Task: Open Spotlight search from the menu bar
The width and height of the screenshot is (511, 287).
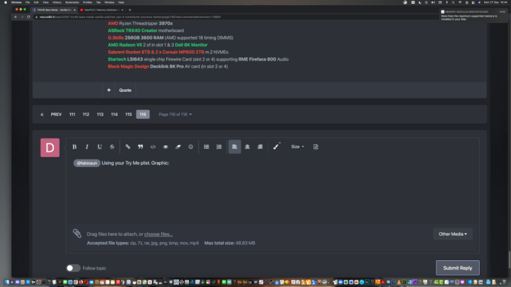Action: pos(453,3)
